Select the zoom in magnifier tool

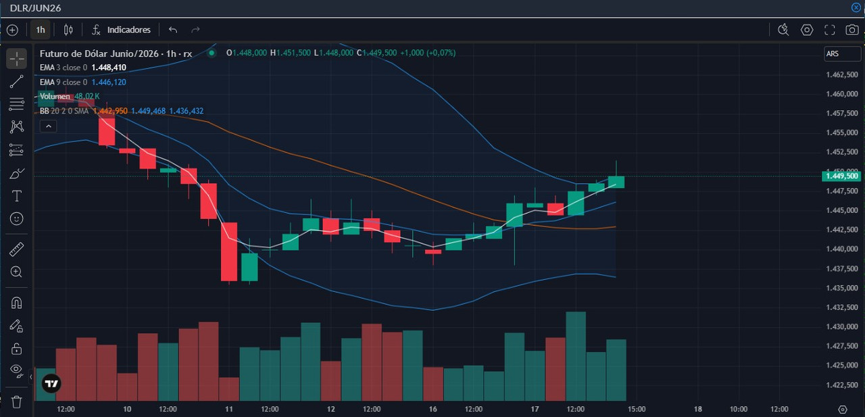[x=17, y=272]
